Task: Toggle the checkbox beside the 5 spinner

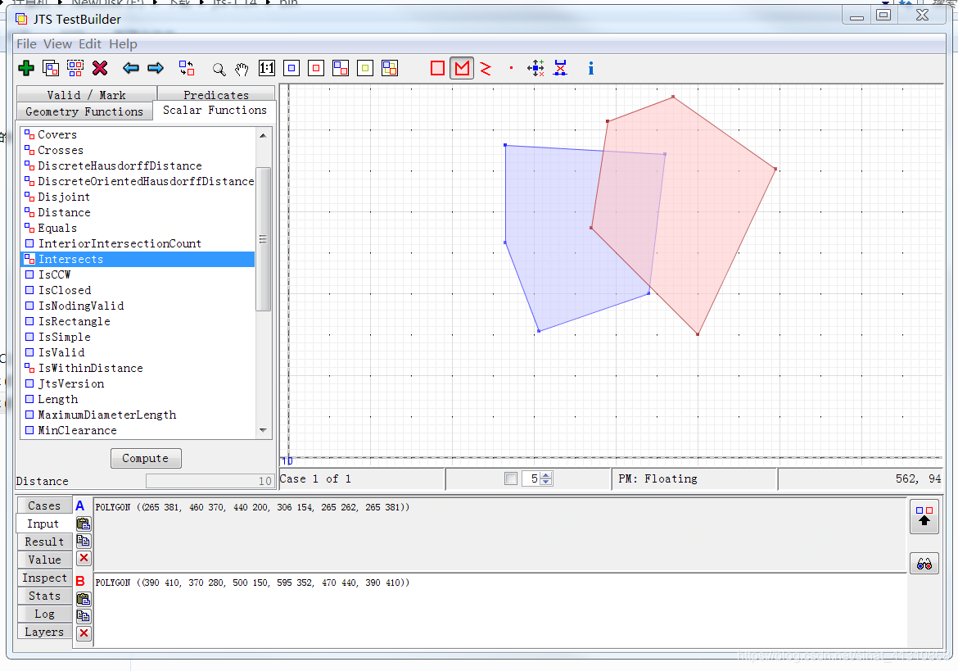Action: [x=511, y=478]
